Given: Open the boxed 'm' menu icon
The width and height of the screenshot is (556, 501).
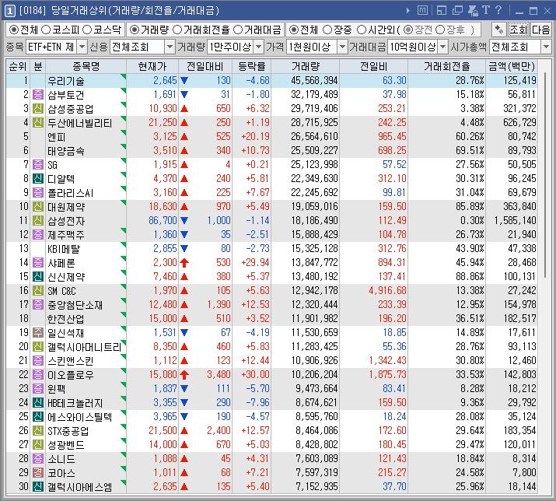Looking at the screenshot, I should pyautogui.click(x=422, y=10).
